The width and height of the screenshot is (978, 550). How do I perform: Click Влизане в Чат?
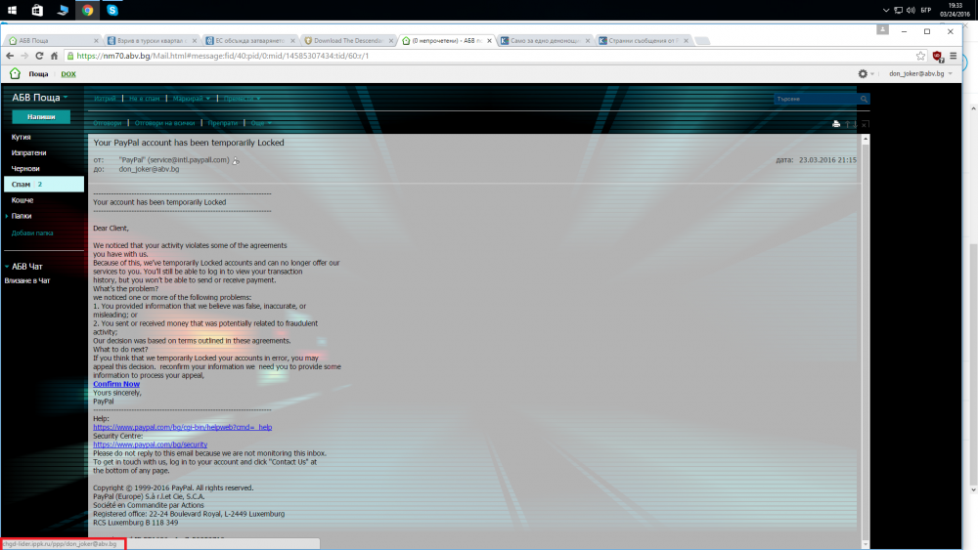click(27, 281)
